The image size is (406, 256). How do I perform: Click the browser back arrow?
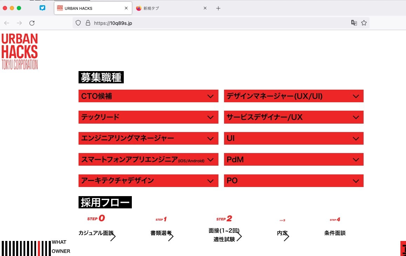(x=7, y=23)
